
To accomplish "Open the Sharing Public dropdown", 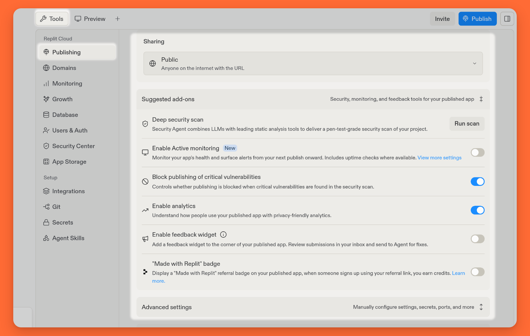I will pyautogui.click(x=313, y=64).
